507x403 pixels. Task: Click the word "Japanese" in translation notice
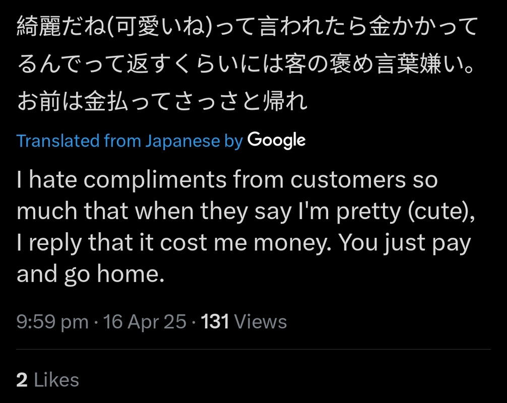pyautogui.click(x=182, y=141)
